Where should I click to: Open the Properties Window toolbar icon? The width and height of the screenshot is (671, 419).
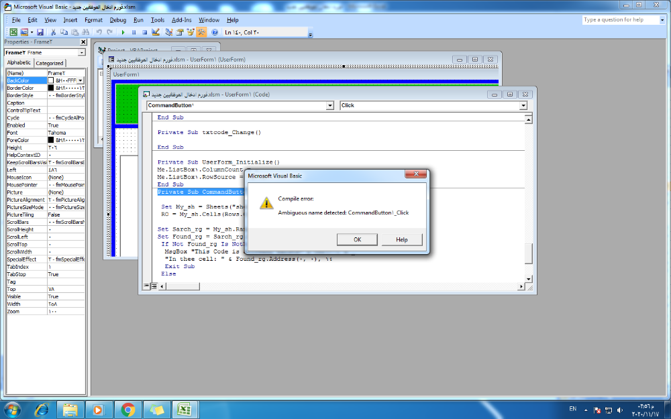coord(180,32)
